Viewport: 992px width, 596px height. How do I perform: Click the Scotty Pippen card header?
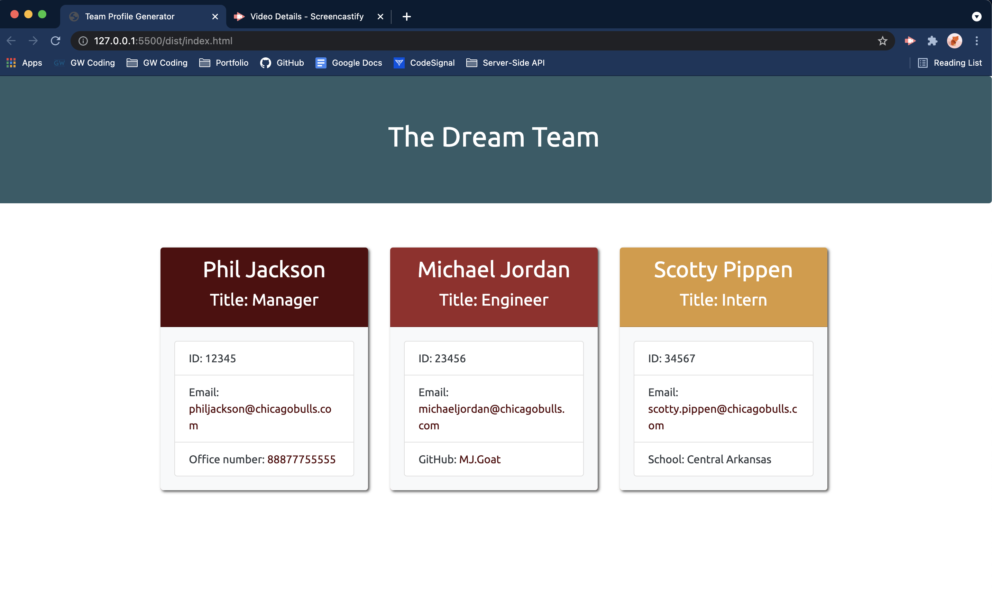[723, 287]
